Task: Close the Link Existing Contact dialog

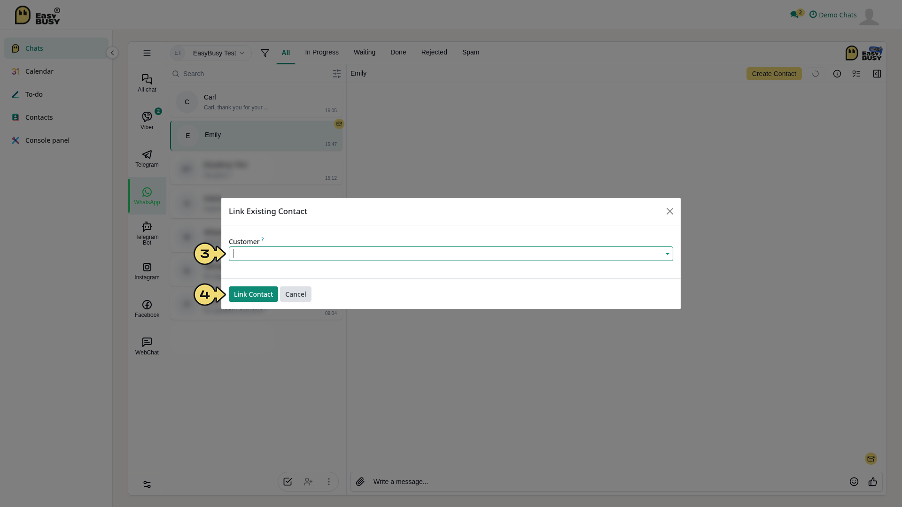Action: [670, 211]
